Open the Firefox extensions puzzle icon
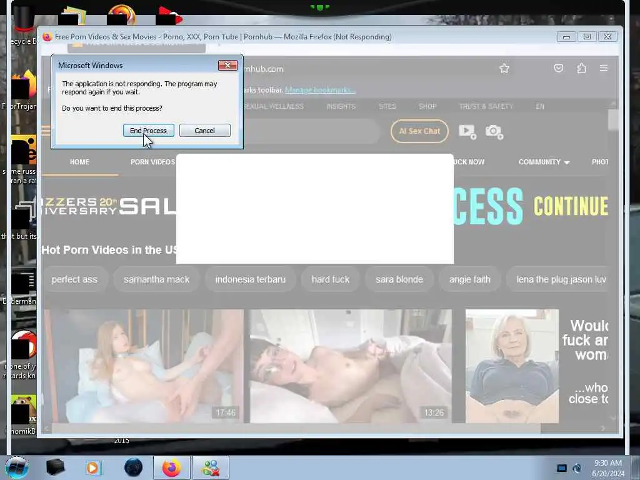The width and height of the screenshot is (640, 480). click(x=582, y=68)
